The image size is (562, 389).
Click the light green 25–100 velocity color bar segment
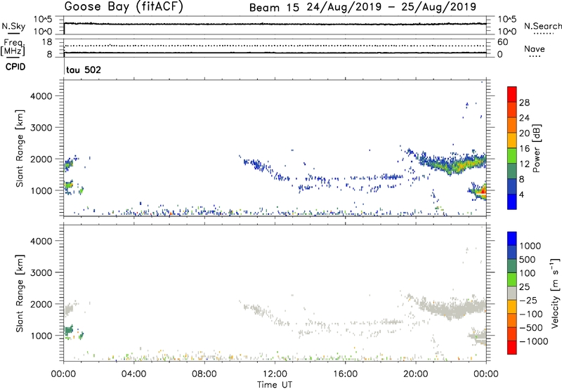[x=512, y=279]
